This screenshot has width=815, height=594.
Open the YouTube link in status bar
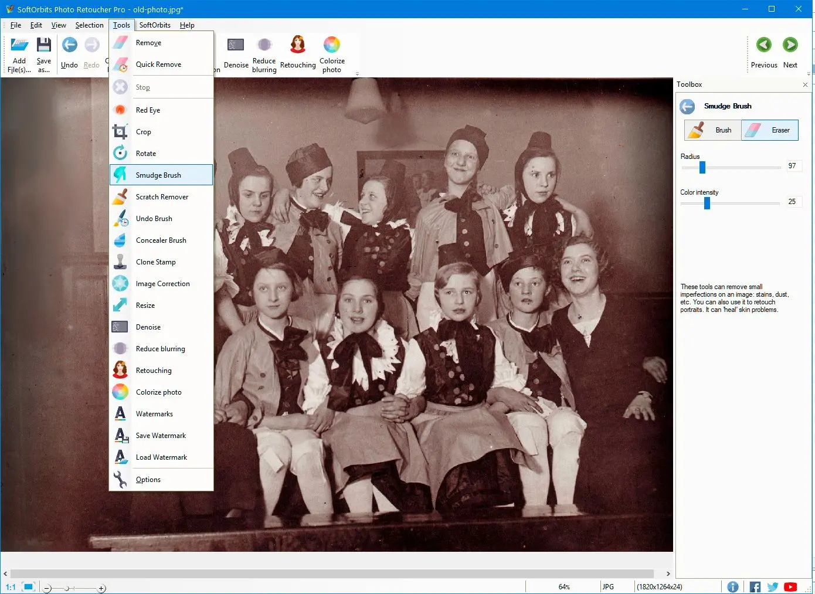[x=790, y=586]
